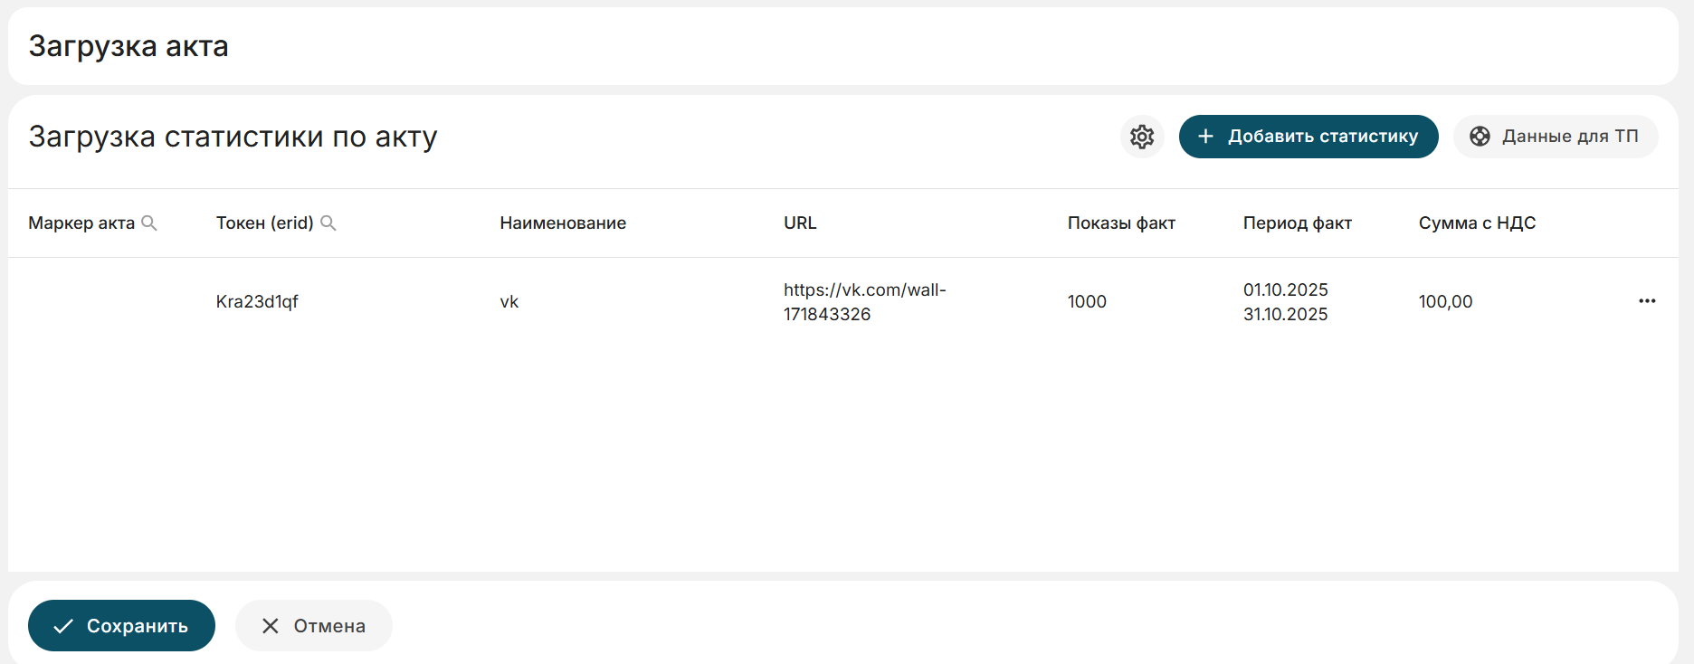Select the 100,00 sum cell

click(x=1445, y=302)
